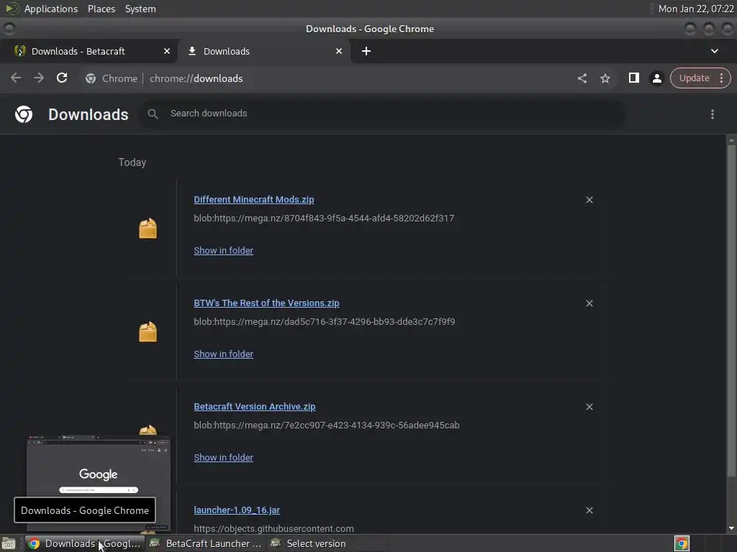Open BTW's The Rest of the Versions.zip link
This screenshot has width=737, height=552.
pos(266,303)
